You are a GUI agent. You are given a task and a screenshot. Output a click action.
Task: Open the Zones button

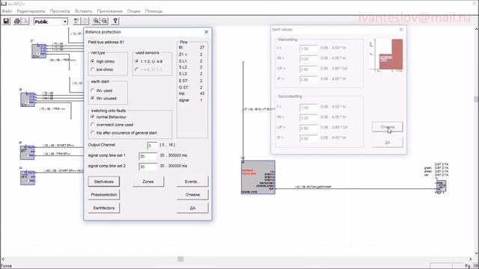pyautogui.click(x=148, y=182)
